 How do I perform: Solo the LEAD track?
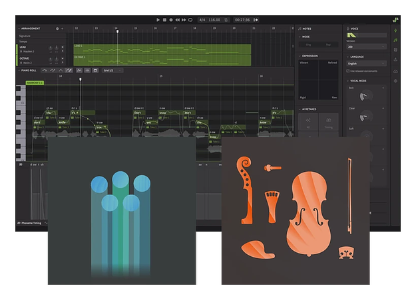click(63, 51)
